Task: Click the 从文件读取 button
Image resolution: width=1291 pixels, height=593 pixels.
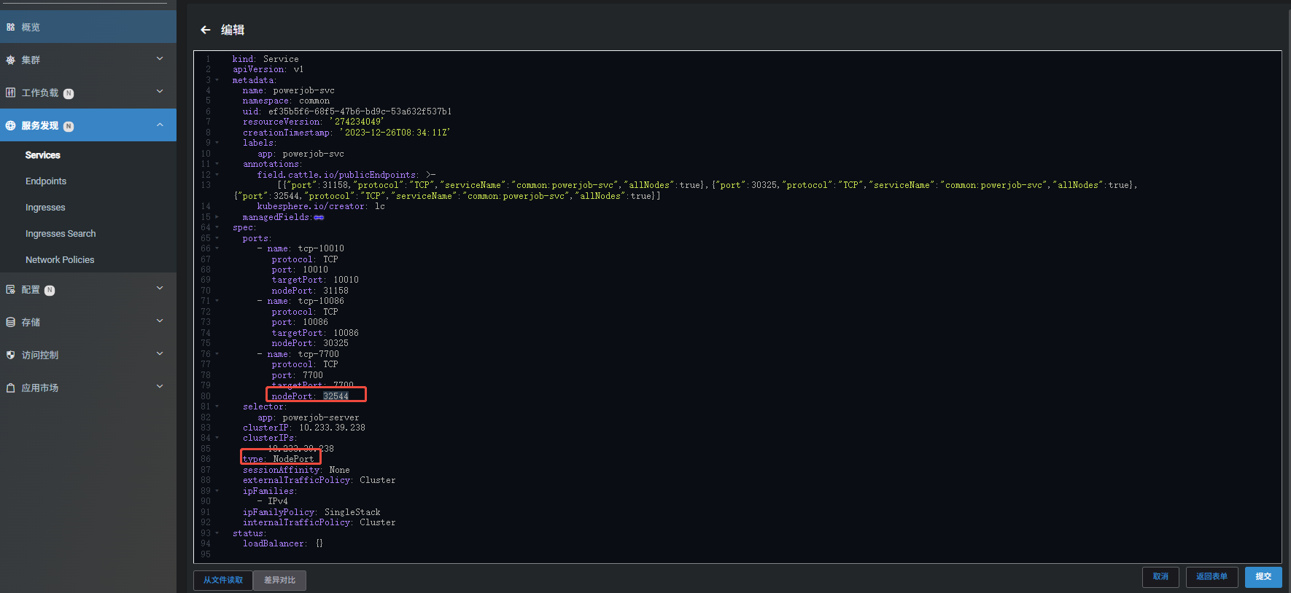Action: pos(223,580)
